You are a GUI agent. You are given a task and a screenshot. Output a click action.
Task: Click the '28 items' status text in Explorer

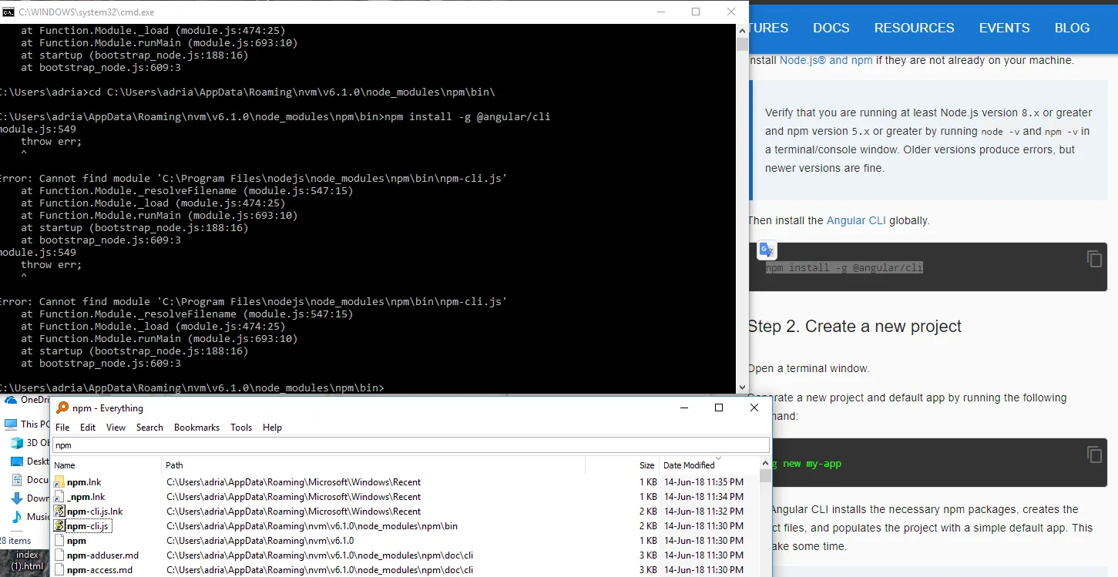[15, 541]
